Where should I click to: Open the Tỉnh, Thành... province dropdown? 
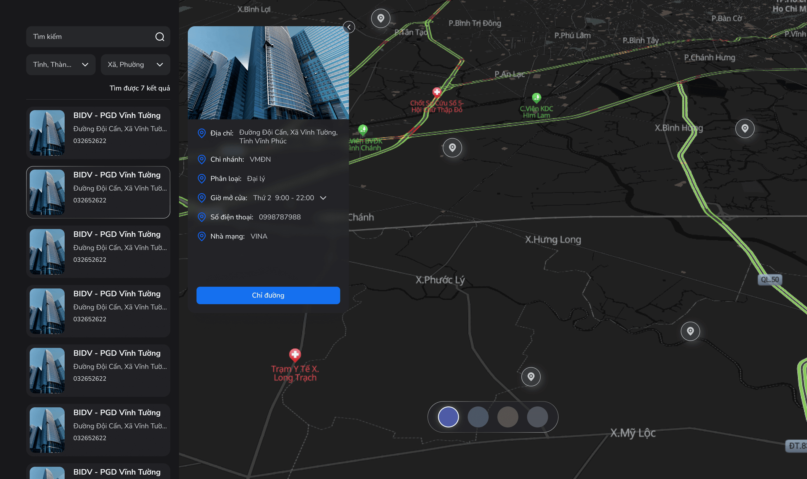click(x=61, y=65)
